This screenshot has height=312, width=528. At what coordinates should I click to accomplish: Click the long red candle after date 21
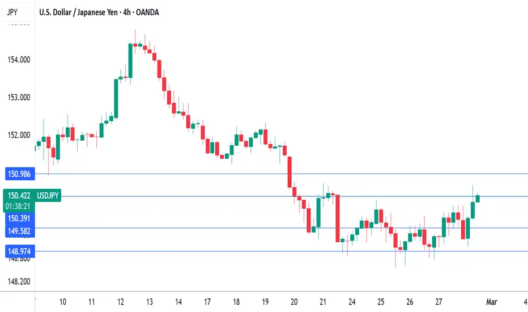[x=338, y=218]
